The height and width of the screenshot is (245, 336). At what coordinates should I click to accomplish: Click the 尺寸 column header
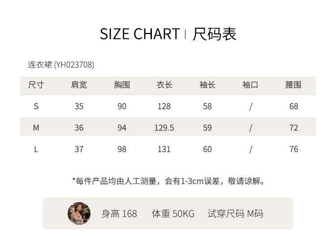[x=36, y=85]
